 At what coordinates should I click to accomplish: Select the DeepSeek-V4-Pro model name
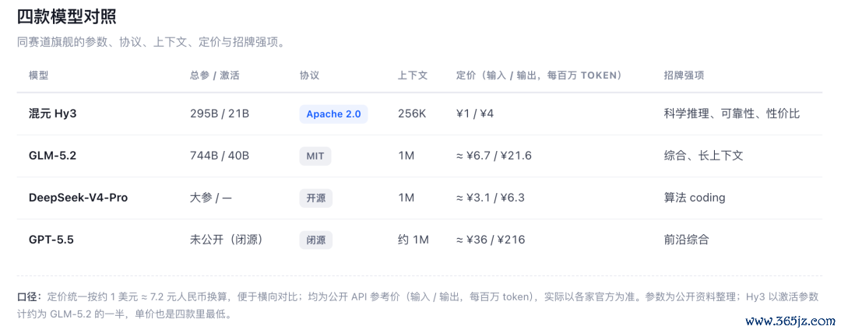point(79,198)
